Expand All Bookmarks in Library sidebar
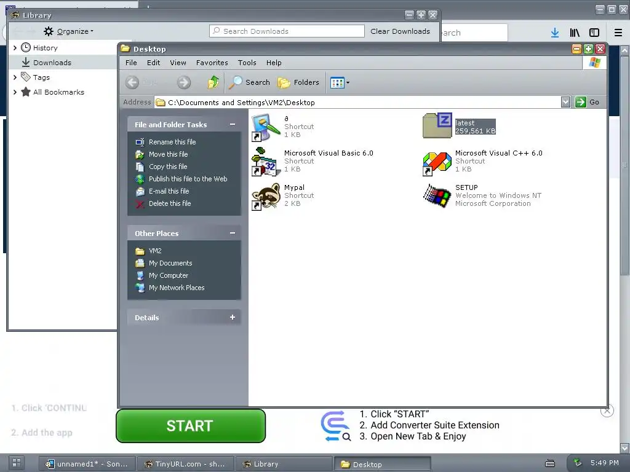 click(15, 92)
